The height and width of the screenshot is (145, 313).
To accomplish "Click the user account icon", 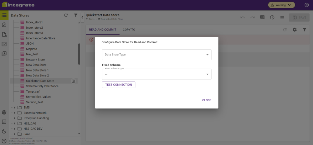I will (x=306, y=5).
